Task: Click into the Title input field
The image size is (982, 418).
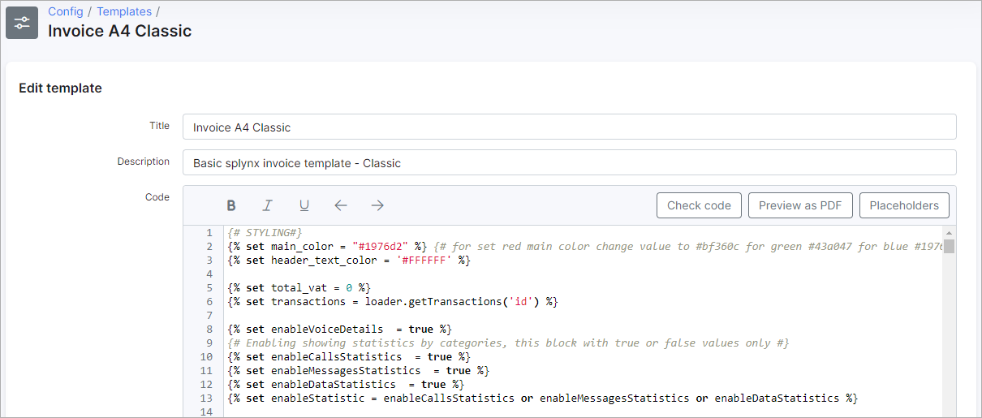Action: click(568, 127)
